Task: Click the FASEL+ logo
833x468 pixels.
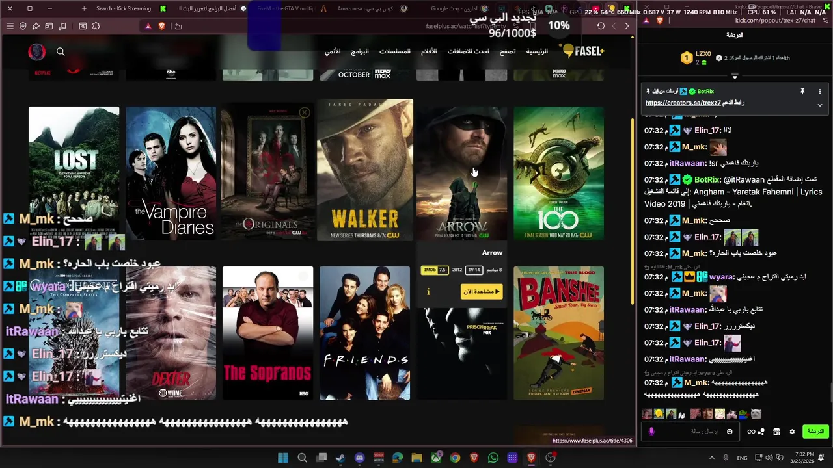Action: [584, 51]
